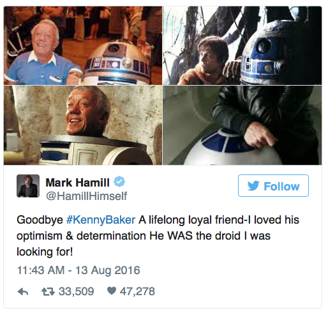Click the reply arrow icon
This screenshot has height=315, width=328.
point(23,292)
